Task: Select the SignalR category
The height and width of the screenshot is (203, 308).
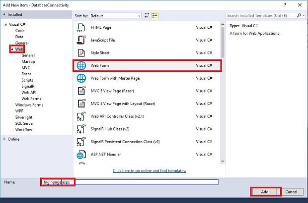Action: point(28,86)
